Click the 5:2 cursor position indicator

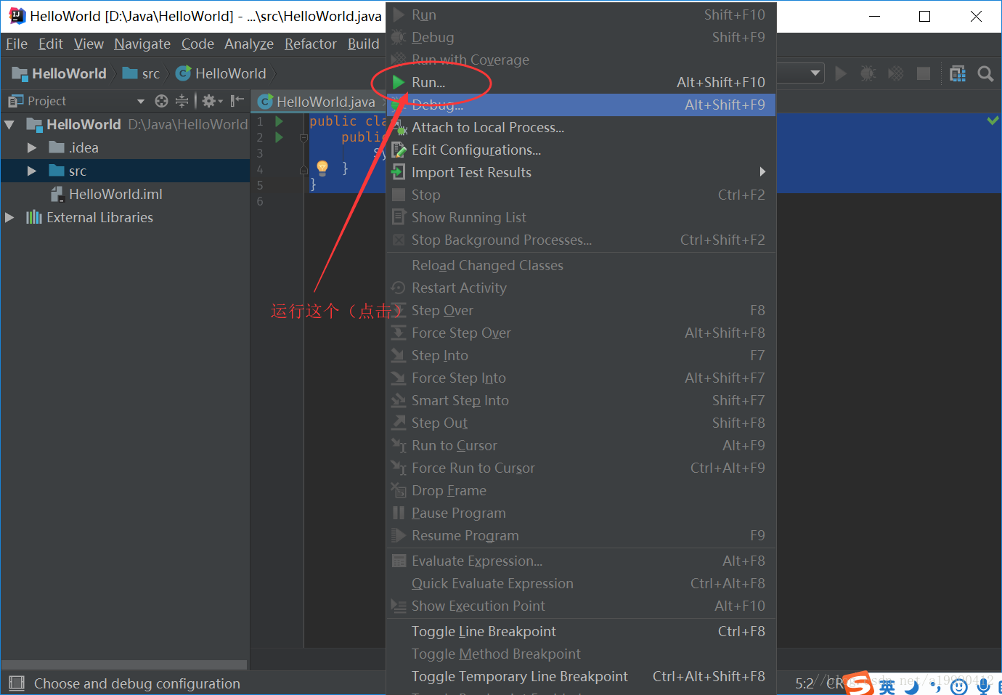point(805,683)
